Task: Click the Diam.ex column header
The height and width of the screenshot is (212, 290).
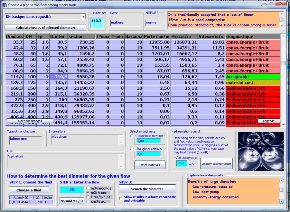Action: [x=14, y=36]
